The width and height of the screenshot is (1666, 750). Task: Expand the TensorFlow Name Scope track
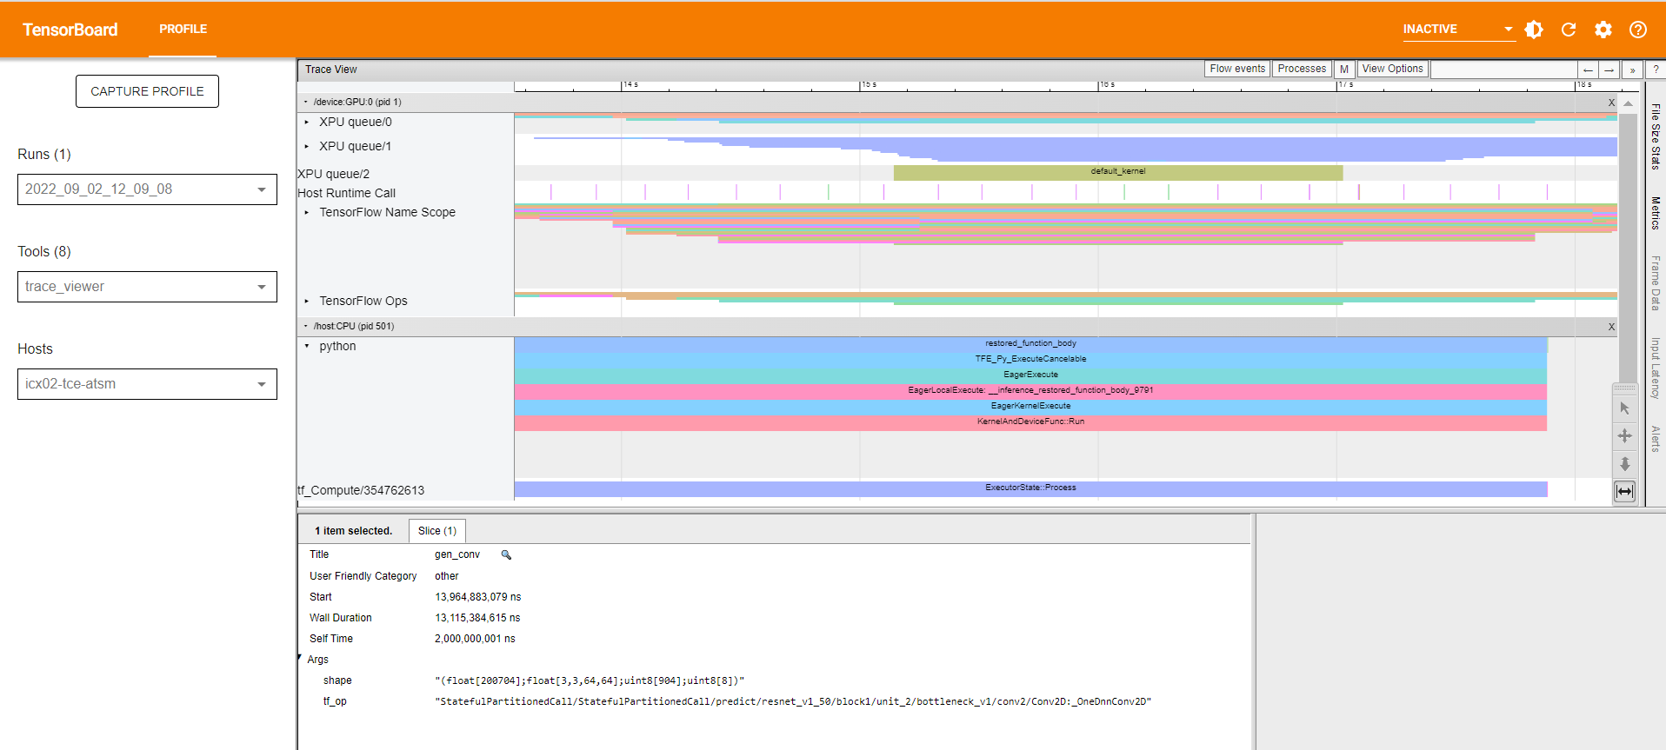point(307,213)
